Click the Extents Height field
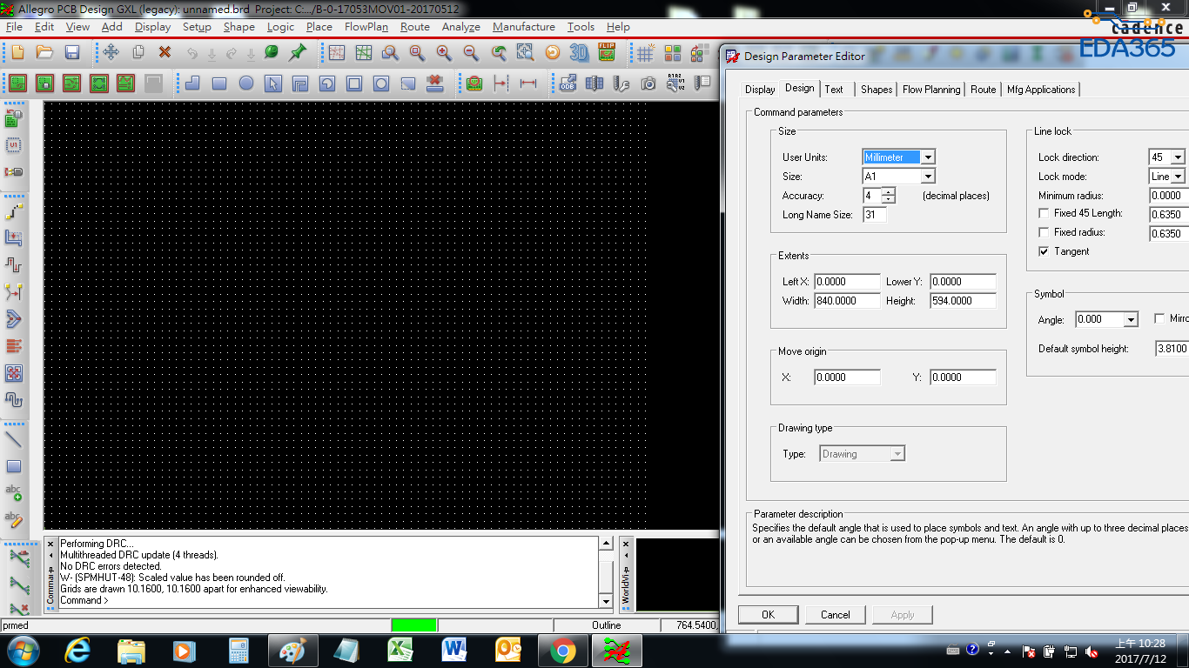The height and width of the screenshot is (668, 1189). 964,301
